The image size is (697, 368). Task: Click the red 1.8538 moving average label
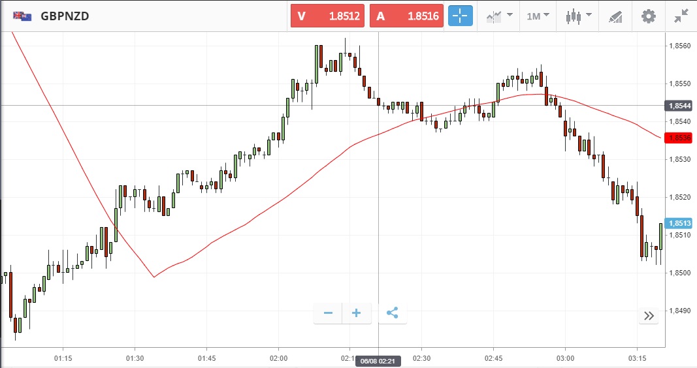click(678, 138)
